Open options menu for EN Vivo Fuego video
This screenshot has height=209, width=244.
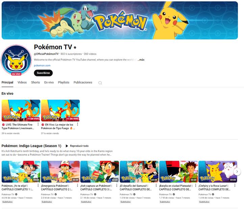click(x=77, y=124)
